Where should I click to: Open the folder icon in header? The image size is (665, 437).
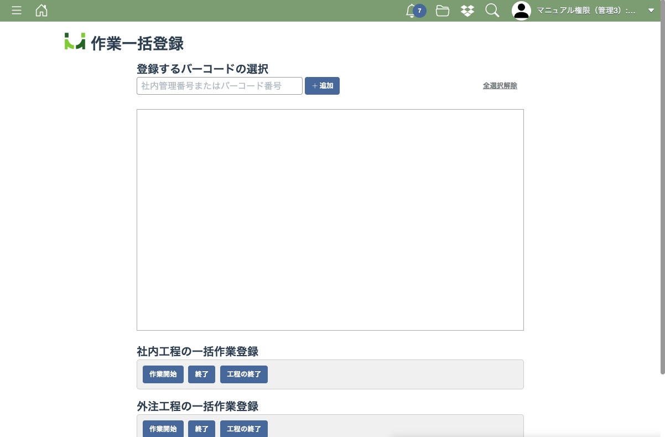point(442,11)
